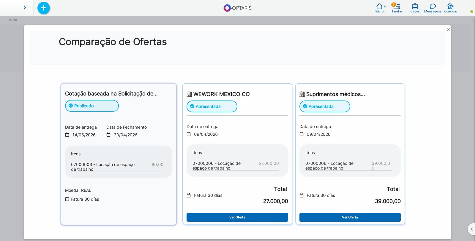Open the Tarefas task list icon
Viewport: 475px width, 241px height.
coord(397,6)
